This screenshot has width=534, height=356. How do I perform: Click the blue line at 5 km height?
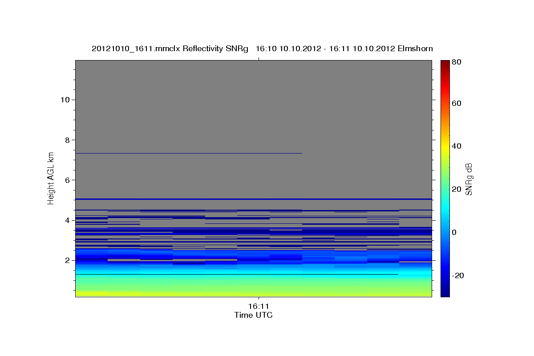[x=254, y=199]
